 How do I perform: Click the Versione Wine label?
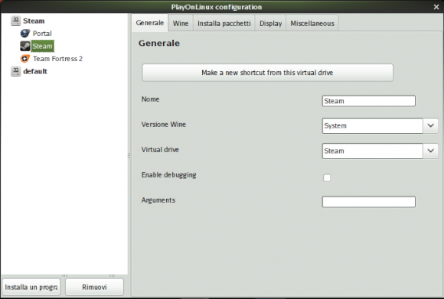[164, 125]
